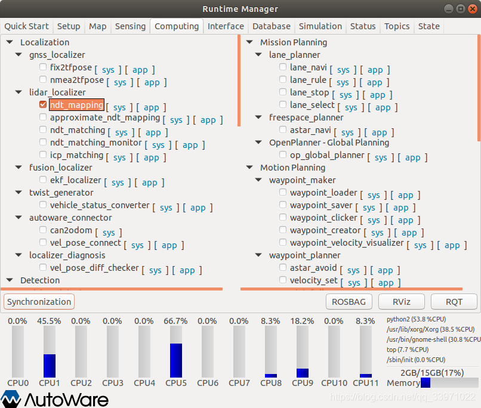Open ndt_mapping app settings link

coord(152,107)
